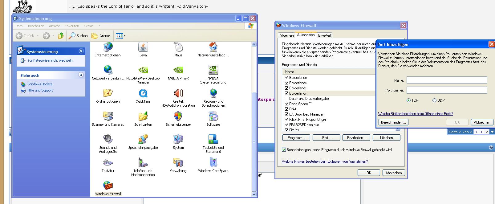Collapse the Siehe auch sidebar panel
The height and width of the screenshot is (204, 495).
[x=81, y=75]
